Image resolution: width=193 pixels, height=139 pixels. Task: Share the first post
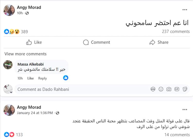tap(159, 42)
